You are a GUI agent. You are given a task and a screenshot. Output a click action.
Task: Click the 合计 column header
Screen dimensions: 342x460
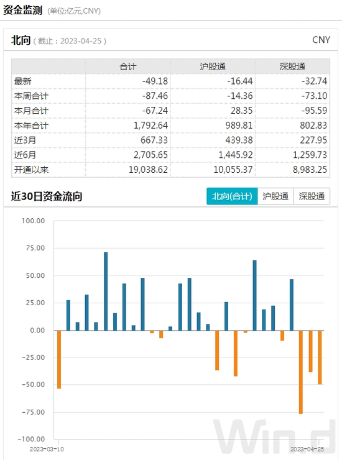tap(127, 67)
